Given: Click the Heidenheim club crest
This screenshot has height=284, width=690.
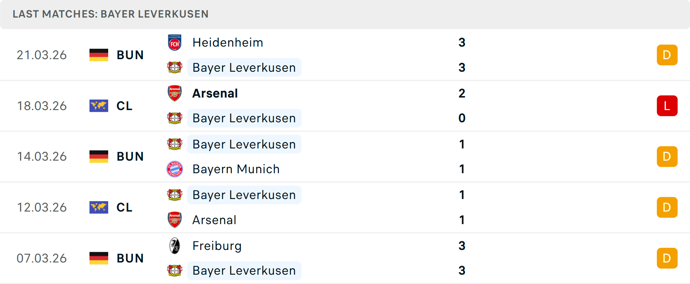Looking at the screenshot, I should 175,42.
